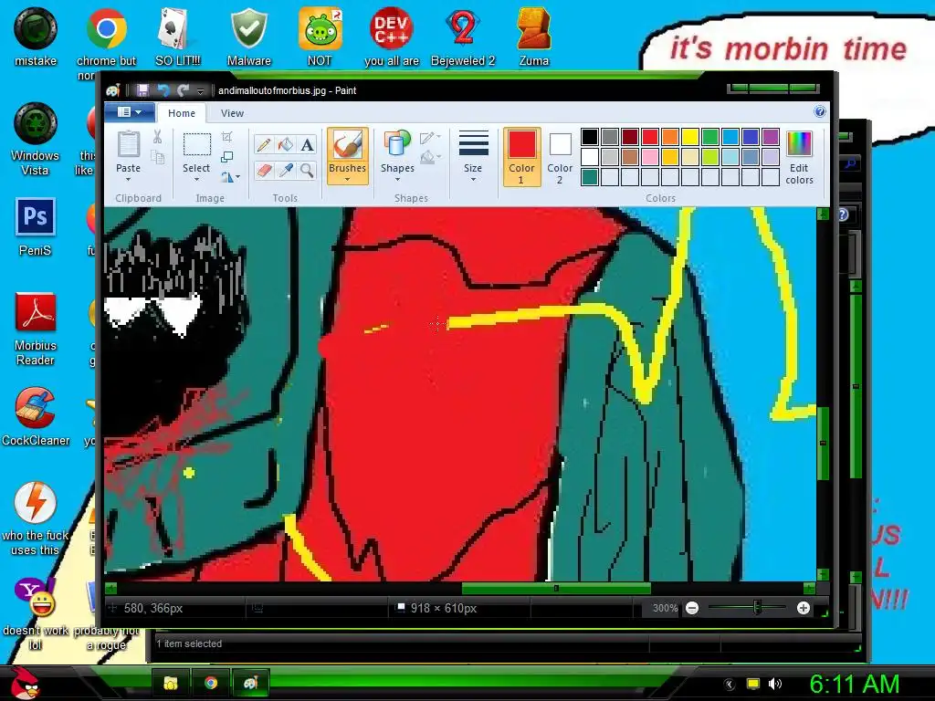Click the Redo arrow in title bar
This screenshot has height=701, width=935.
(183, 90)
